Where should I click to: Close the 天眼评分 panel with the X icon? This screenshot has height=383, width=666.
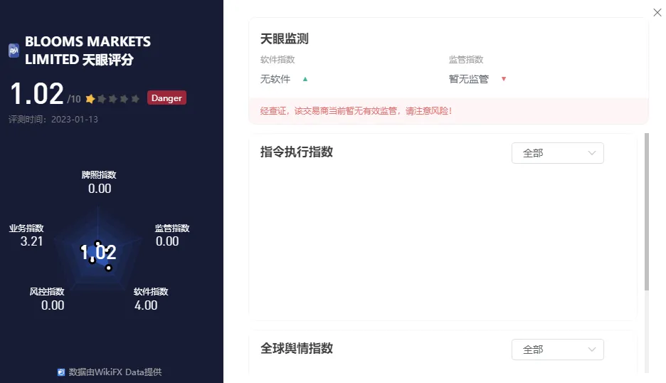(657, 13)
